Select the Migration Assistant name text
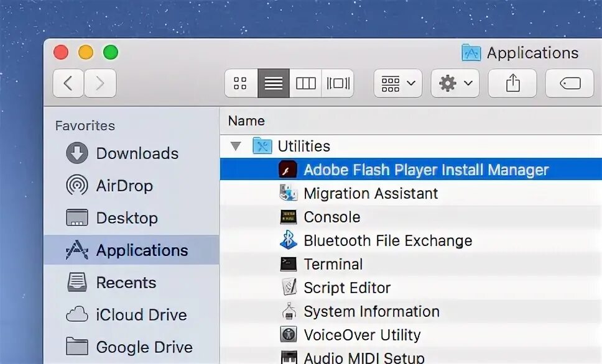 click(371, 193)
